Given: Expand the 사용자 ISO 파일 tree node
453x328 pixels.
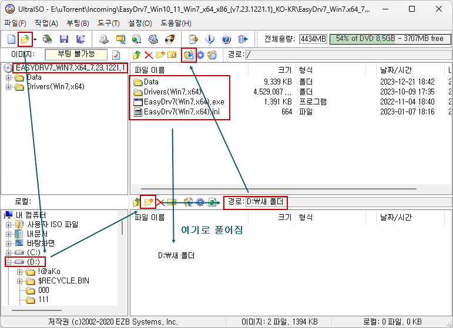Looking at the screenshot, I should [x=8, y=225].
